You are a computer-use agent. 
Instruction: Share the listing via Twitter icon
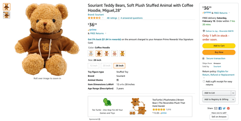[224, 108]
